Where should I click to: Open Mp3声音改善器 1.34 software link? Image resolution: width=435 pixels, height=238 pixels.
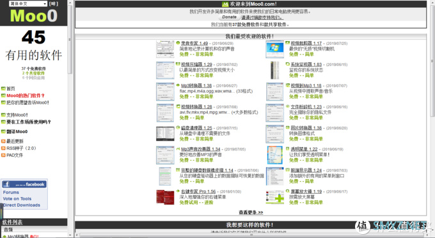(x=201, y=149)
